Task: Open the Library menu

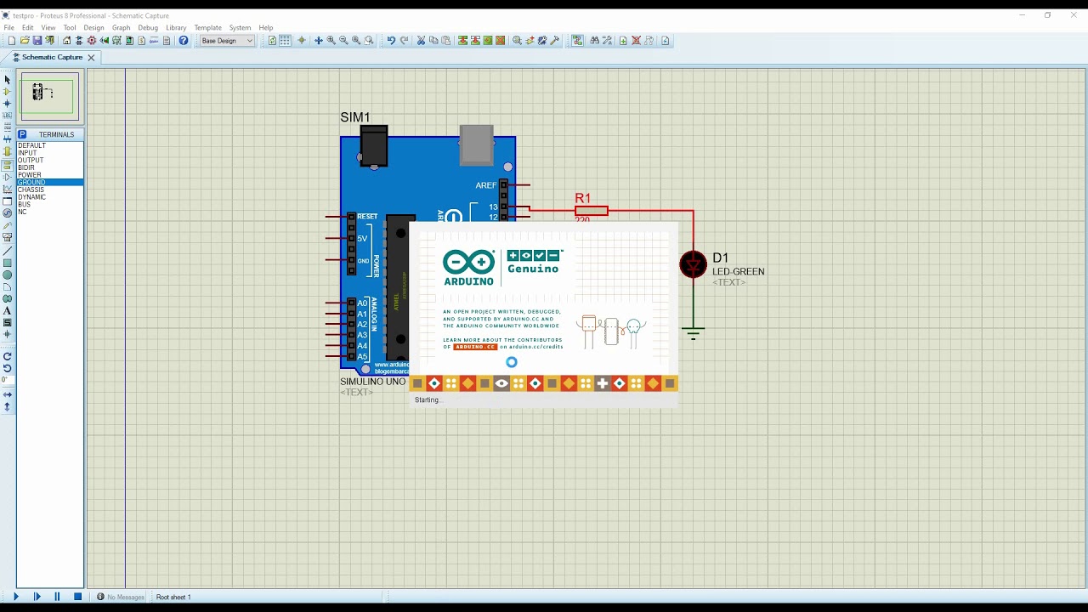Action: 176,27
